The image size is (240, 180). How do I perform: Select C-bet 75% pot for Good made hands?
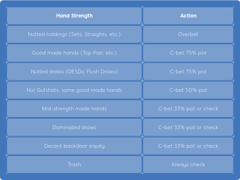pos(188,53)
